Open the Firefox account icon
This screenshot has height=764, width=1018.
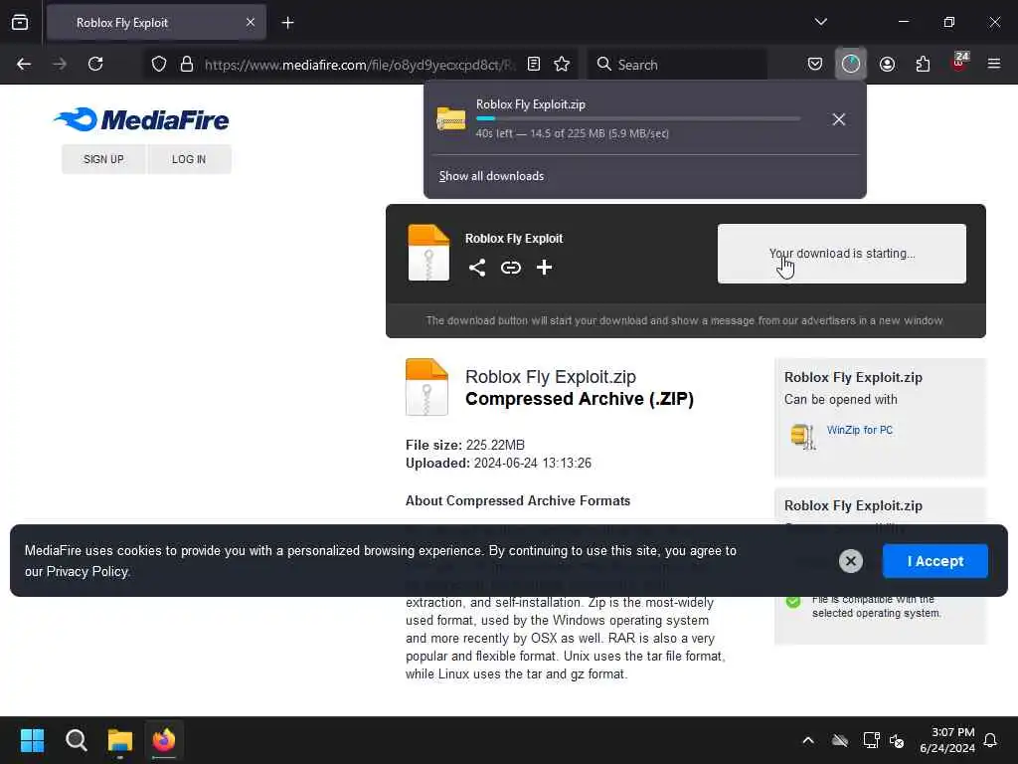(x=887, y=64)
